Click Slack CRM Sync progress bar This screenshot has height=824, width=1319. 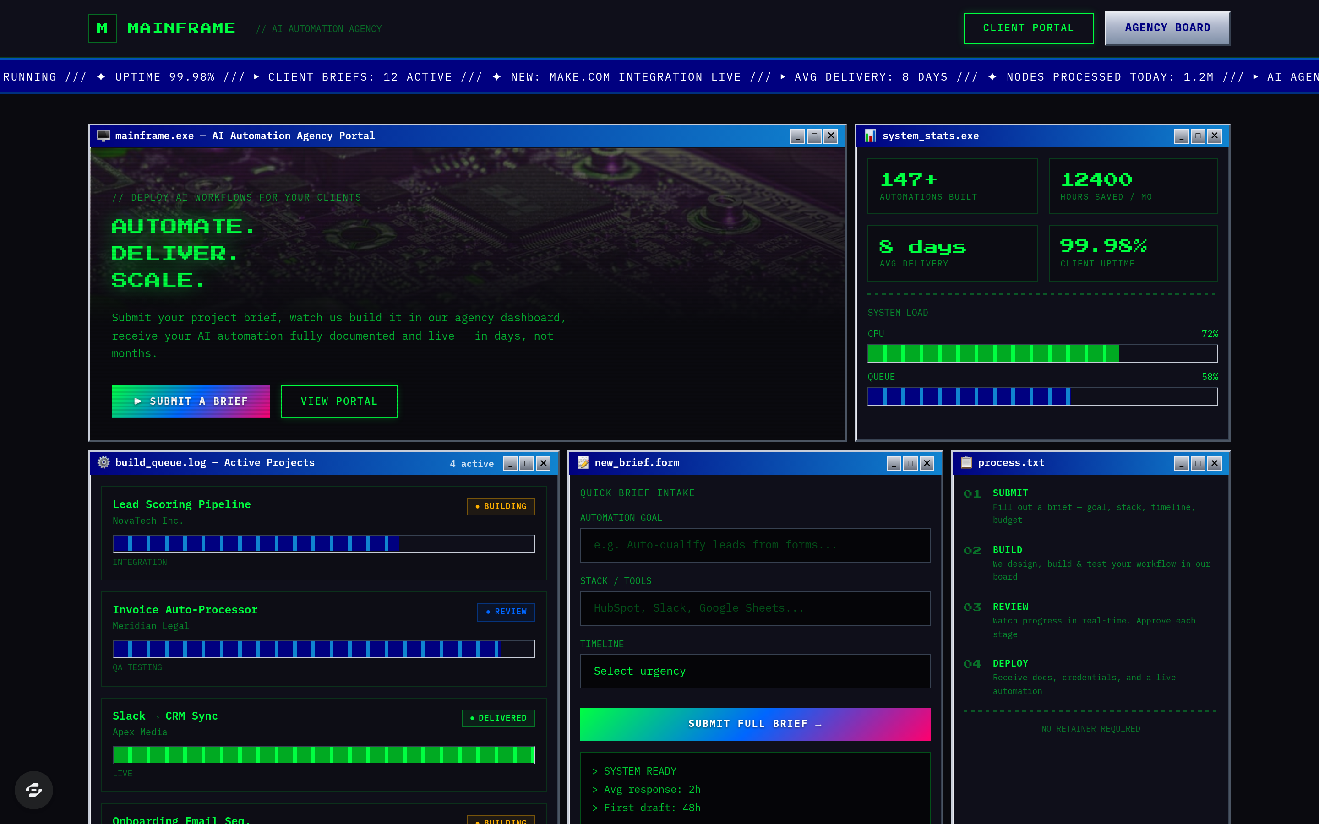[324, 755]
